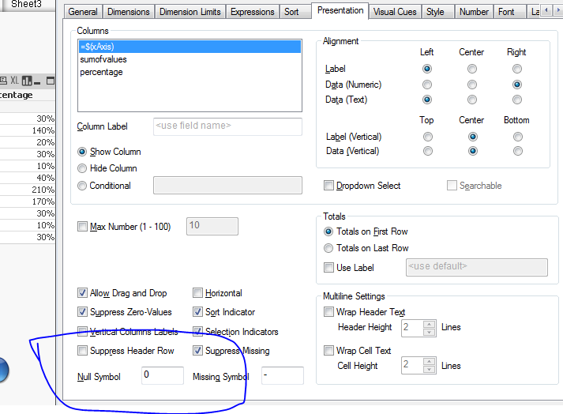Switch to the Visual Cues tab
Screen dimensions: 563x414
(395, 12)
